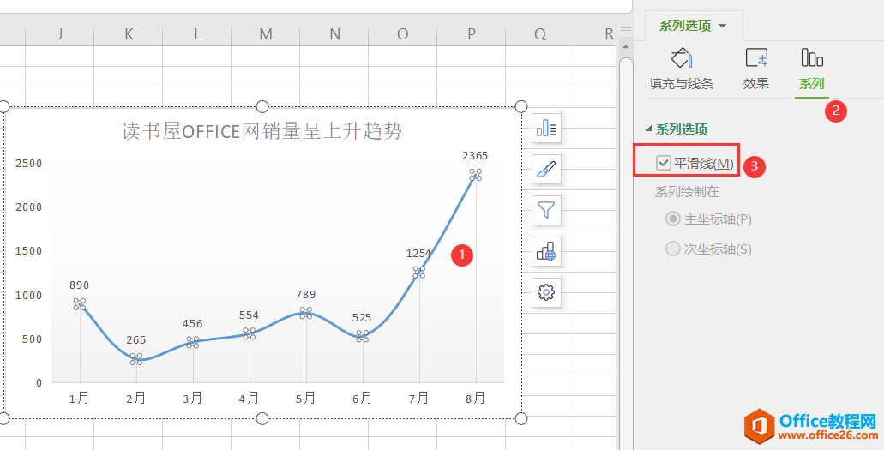Open the chart elements quick button
884x450 pixels.
(x=546, y=128)
